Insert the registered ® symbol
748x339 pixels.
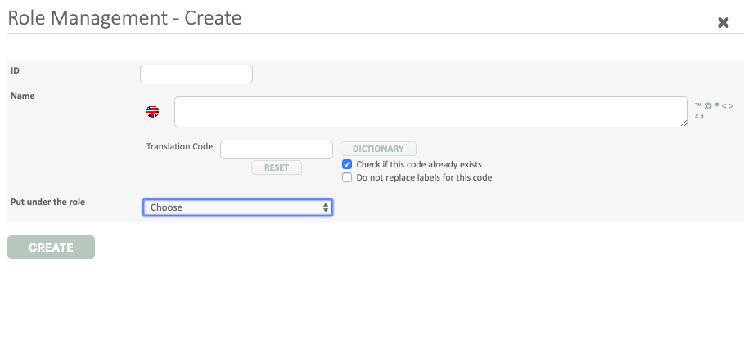716,105
